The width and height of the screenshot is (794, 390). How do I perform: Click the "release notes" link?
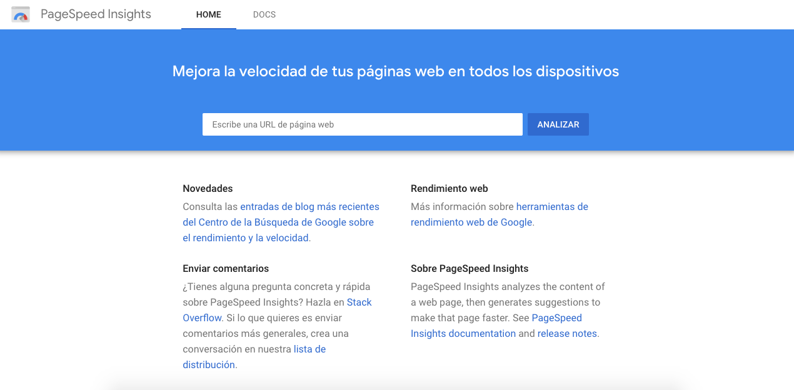tap(566, 333)
